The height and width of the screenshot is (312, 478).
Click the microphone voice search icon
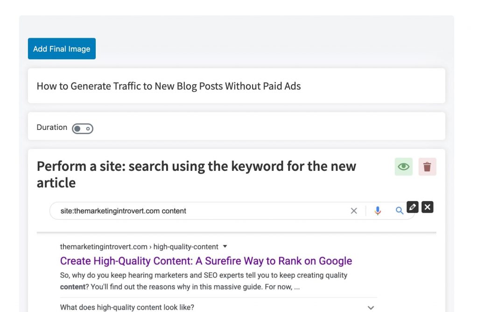378,211
